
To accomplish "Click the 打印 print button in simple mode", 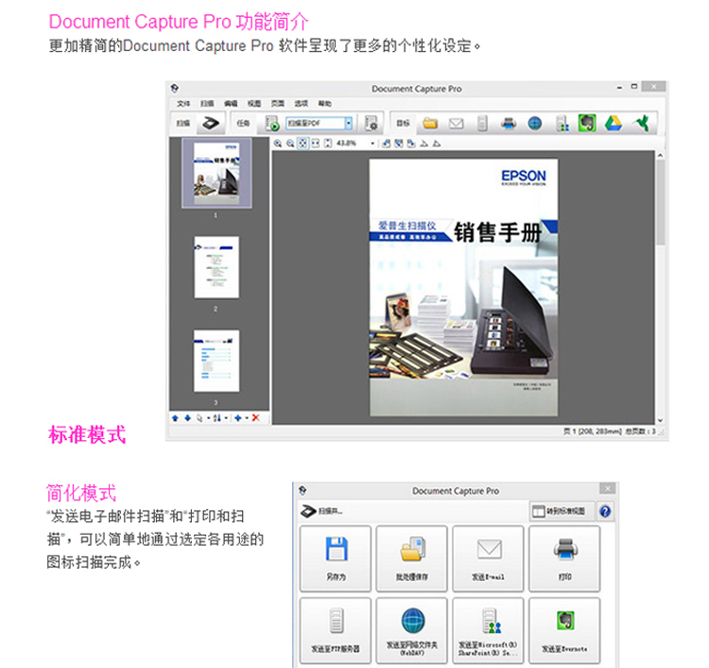I will 564,559.
